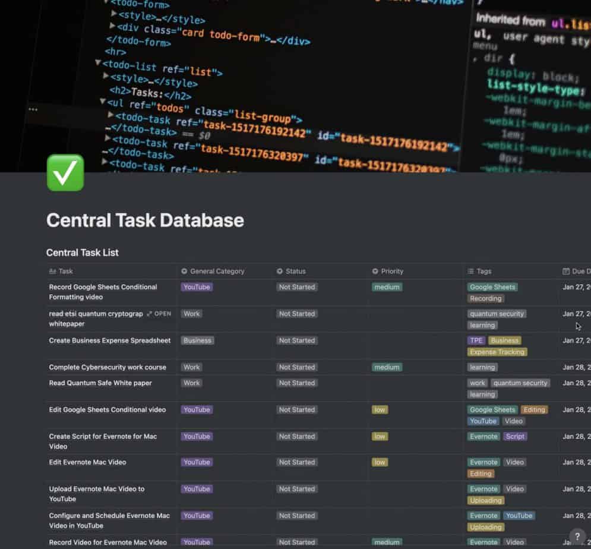Image resolution: width=591 pixels, height=549 pixels.
Task: Click the Status column header icon
Action: click(280, 271)
